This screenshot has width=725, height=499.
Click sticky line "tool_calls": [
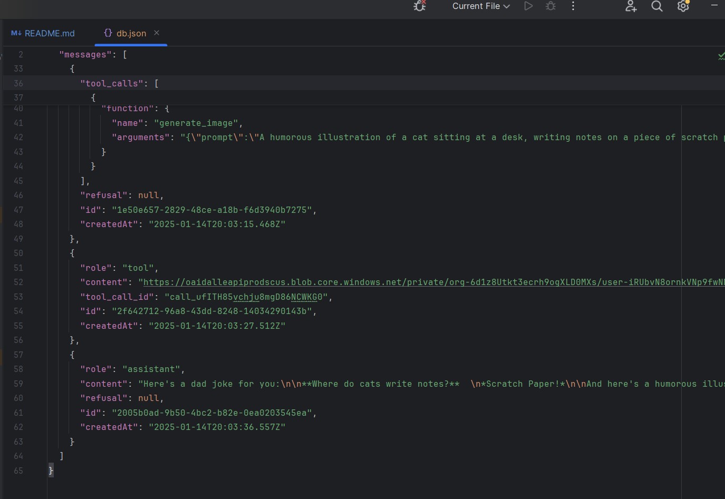click(x=120, y=83)
